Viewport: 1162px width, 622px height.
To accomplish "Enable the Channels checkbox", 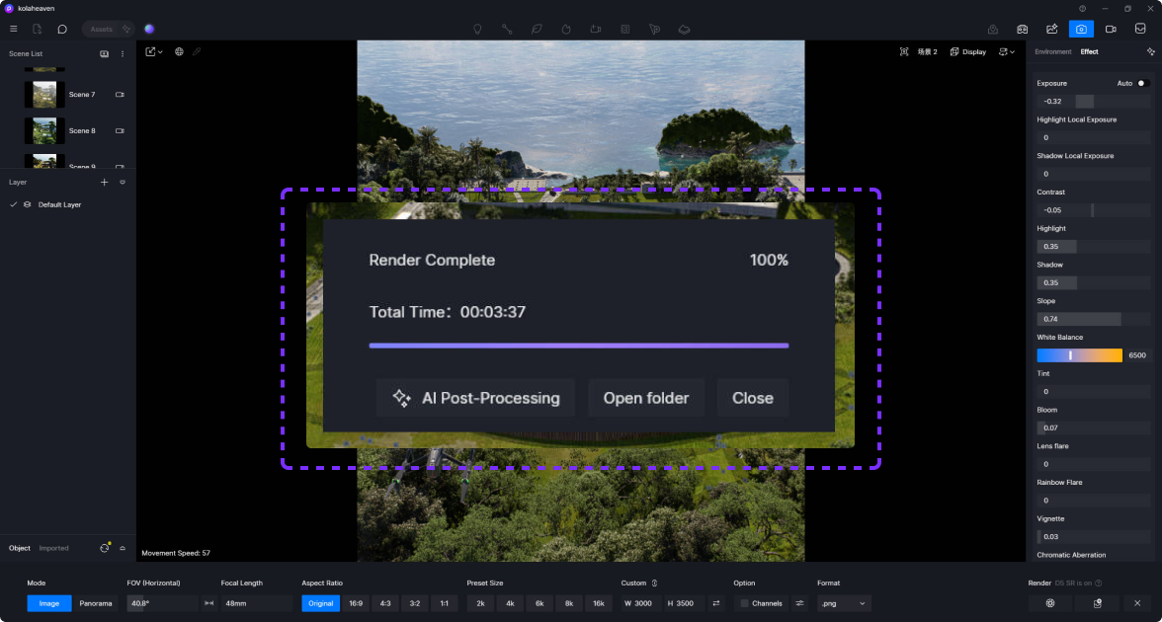I will click(745, 603).
